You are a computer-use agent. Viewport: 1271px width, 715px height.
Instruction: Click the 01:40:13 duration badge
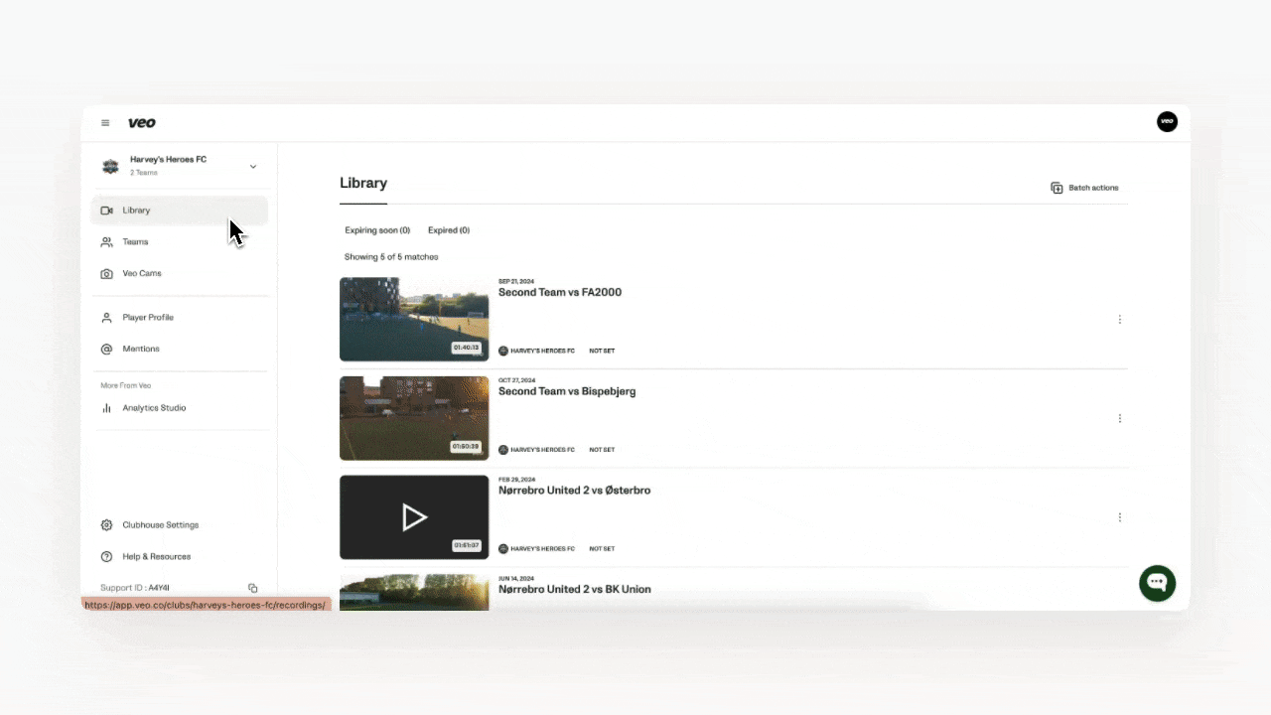coord(467,349)
